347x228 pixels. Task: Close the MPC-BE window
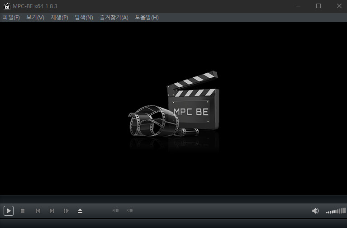tap(339, 6)
